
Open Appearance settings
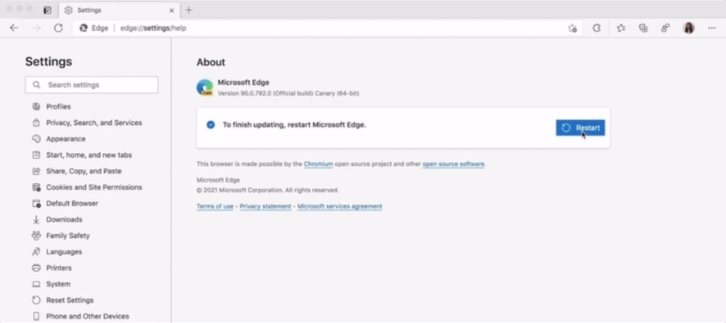pyautogui.click(x=66, y=139)
